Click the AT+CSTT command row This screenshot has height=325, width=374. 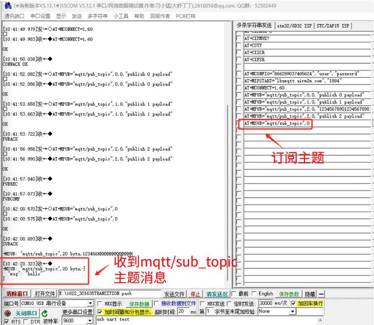pyautogui.click(x=307, y=45)
